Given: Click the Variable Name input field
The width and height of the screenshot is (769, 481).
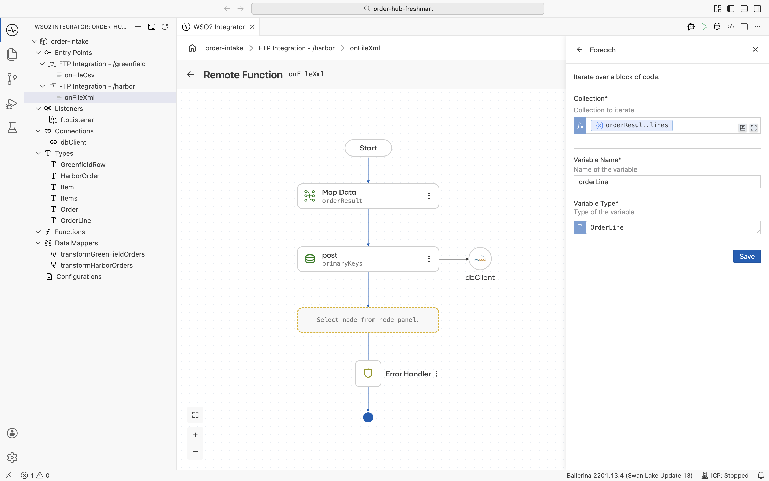Looking at the screenshot, I should (x=667, y=182).
